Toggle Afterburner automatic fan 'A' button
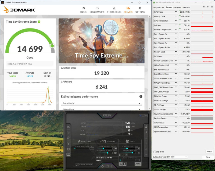Image resolution: width=215 pixels, height=171 pixels. click(x=120, y=164)
